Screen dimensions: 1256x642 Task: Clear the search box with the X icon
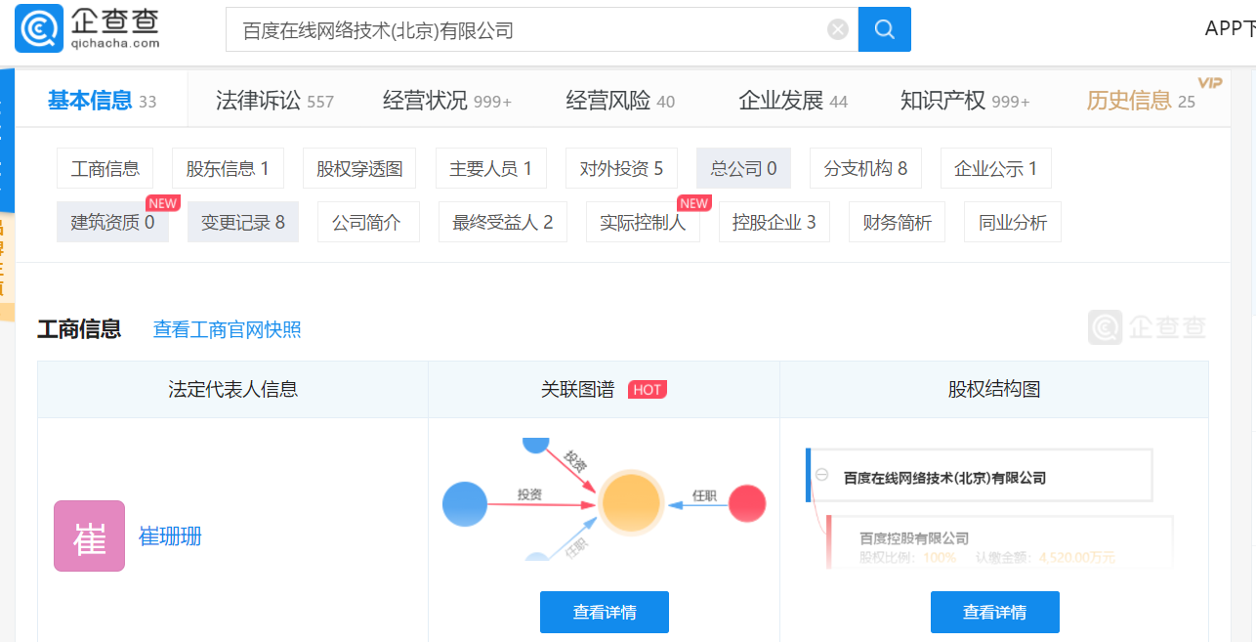tap(838, 29)
